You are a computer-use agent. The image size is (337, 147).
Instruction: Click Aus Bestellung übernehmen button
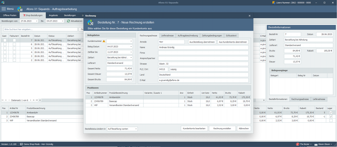(x=202, y=42)
